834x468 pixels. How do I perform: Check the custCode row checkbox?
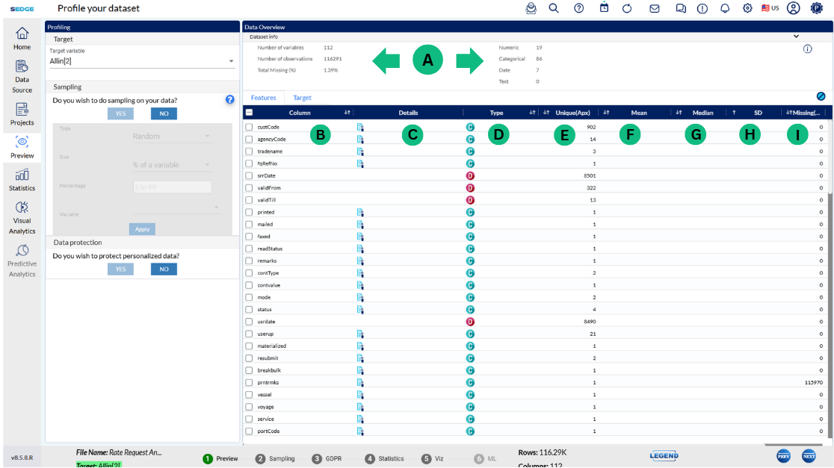[x=250, y=127]
